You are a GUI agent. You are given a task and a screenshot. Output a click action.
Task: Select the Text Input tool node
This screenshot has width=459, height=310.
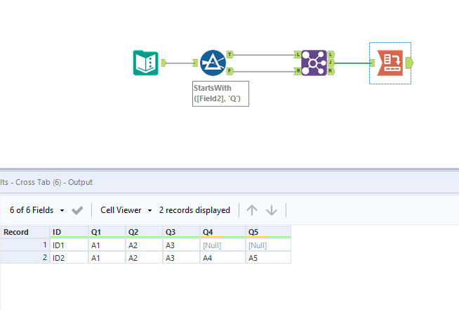coord(146,63)
